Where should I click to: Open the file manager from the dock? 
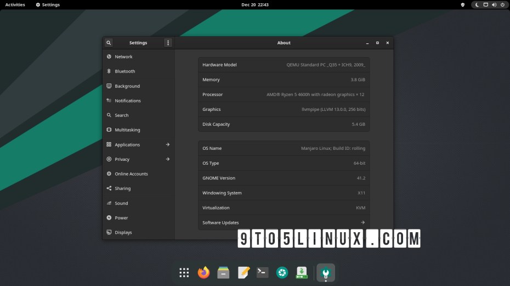pyautogui.click(x=223, y=273)
